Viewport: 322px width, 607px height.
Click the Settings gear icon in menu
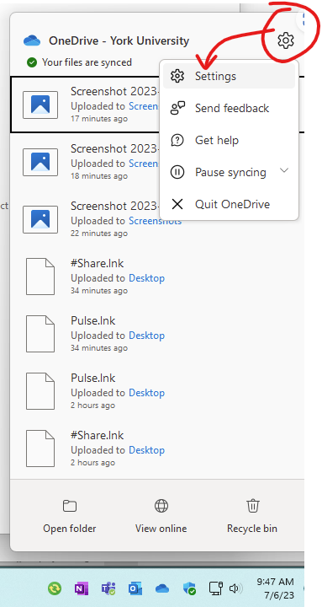(x=177, y=76)
